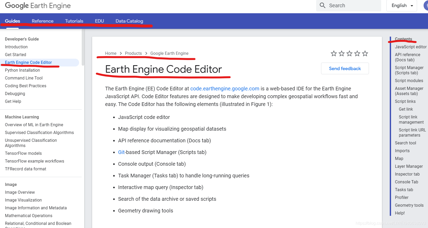Open Mathematical Operations page
Image resolution: width=428 pixels, height=228 pixels.
point(29,216)
